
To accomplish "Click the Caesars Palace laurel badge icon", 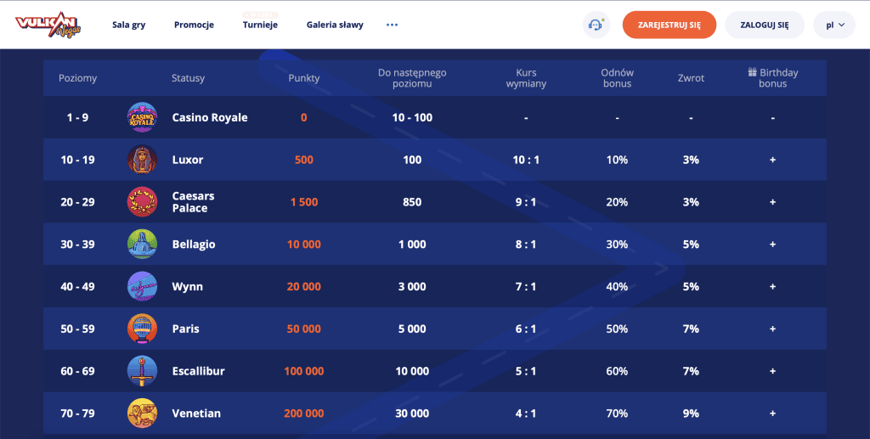I will (x=142, y=202).
